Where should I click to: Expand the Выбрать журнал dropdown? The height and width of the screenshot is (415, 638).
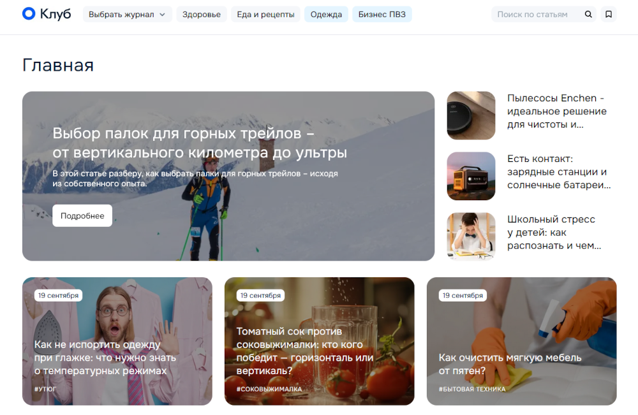(128, 14)
